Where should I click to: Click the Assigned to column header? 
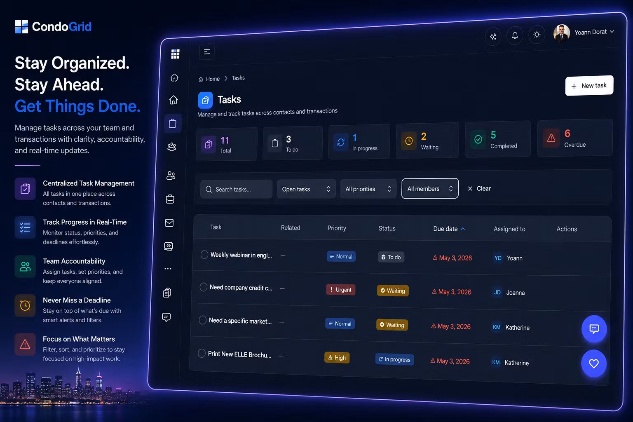[509, 229]
